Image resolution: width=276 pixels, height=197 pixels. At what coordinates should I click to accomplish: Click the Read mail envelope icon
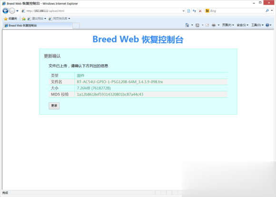[207, 25]
